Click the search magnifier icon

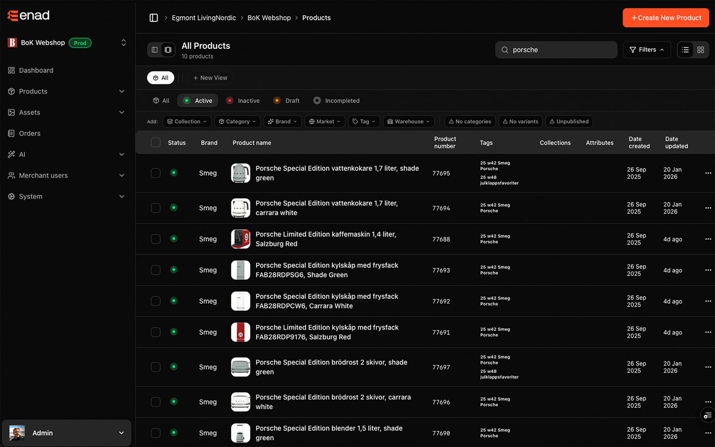(x=505, y=50)
